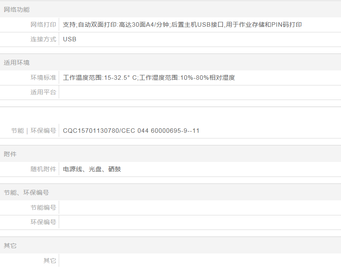Click the 电源线、光盘、硒鼓 accessories value

[x=92, y=169]
